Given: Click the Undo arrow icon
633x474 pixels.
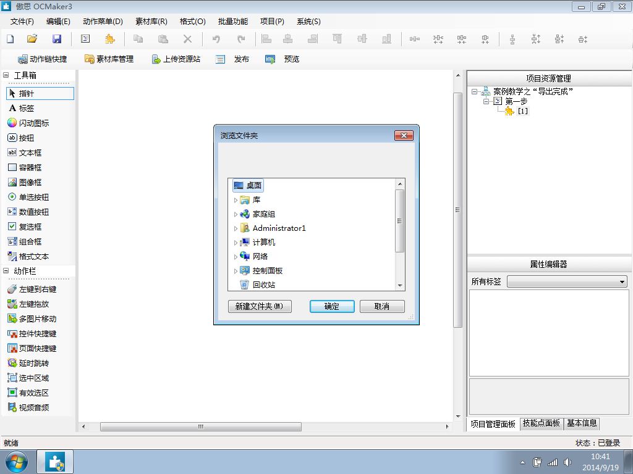Looking at the screenshot, I should [x=216, y=39].
